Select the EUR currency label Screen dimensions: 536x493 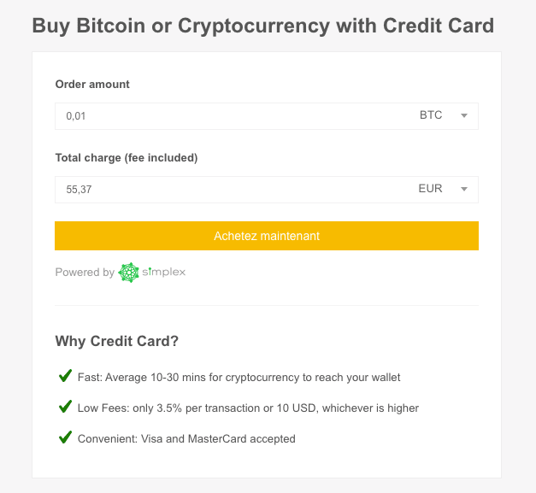pyautogui.click(x=430, y=189)
